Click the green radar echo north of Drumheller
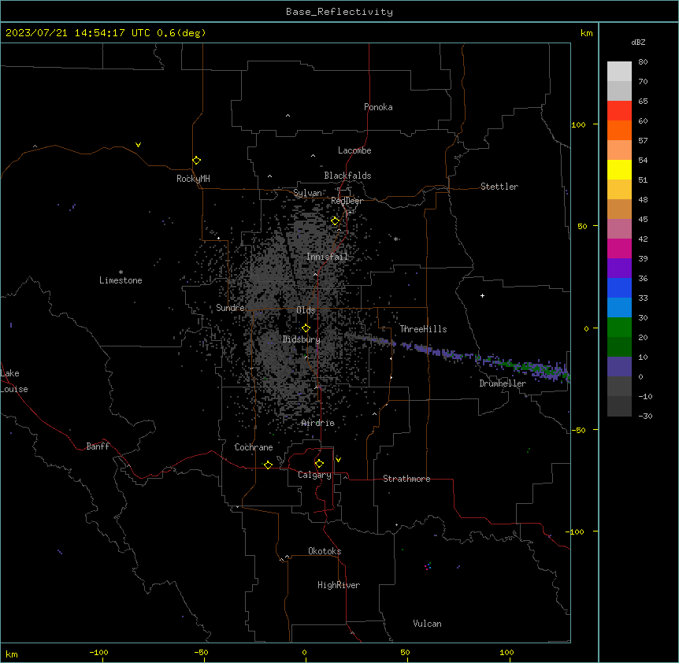The width and height of the screenshot is (679, 663). click(532, 368)
